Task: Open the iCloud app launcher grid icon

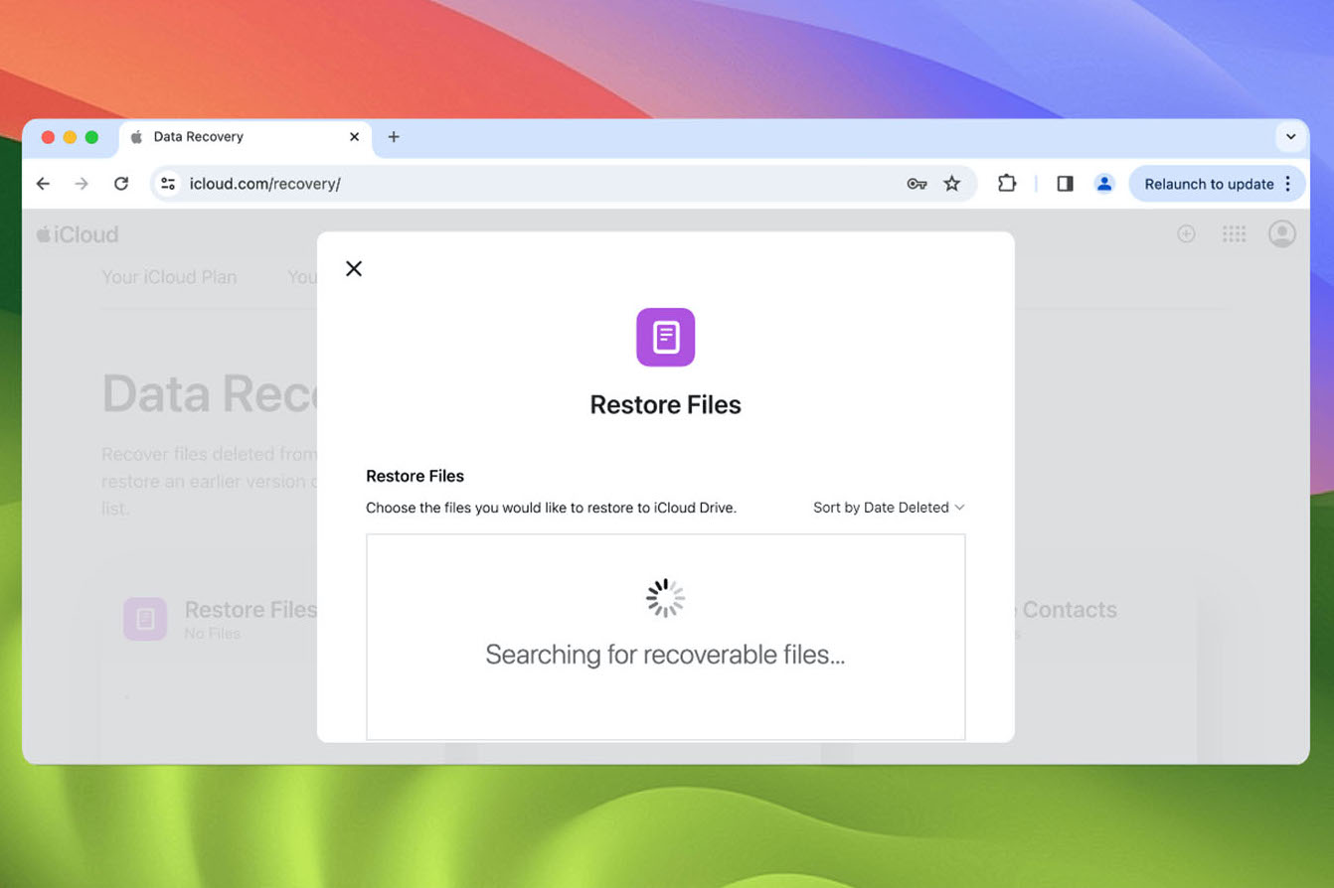Action: (1234, 233)
